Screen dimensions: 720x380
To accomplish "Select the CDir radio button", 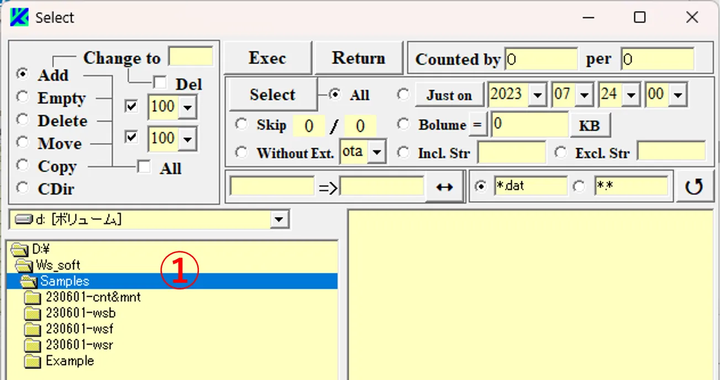I will 22,188.
